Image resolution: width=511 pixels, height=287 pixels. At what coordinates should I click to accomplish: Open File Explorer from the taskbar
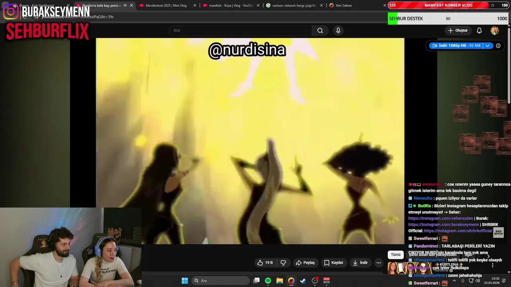[x=279, y=281]
